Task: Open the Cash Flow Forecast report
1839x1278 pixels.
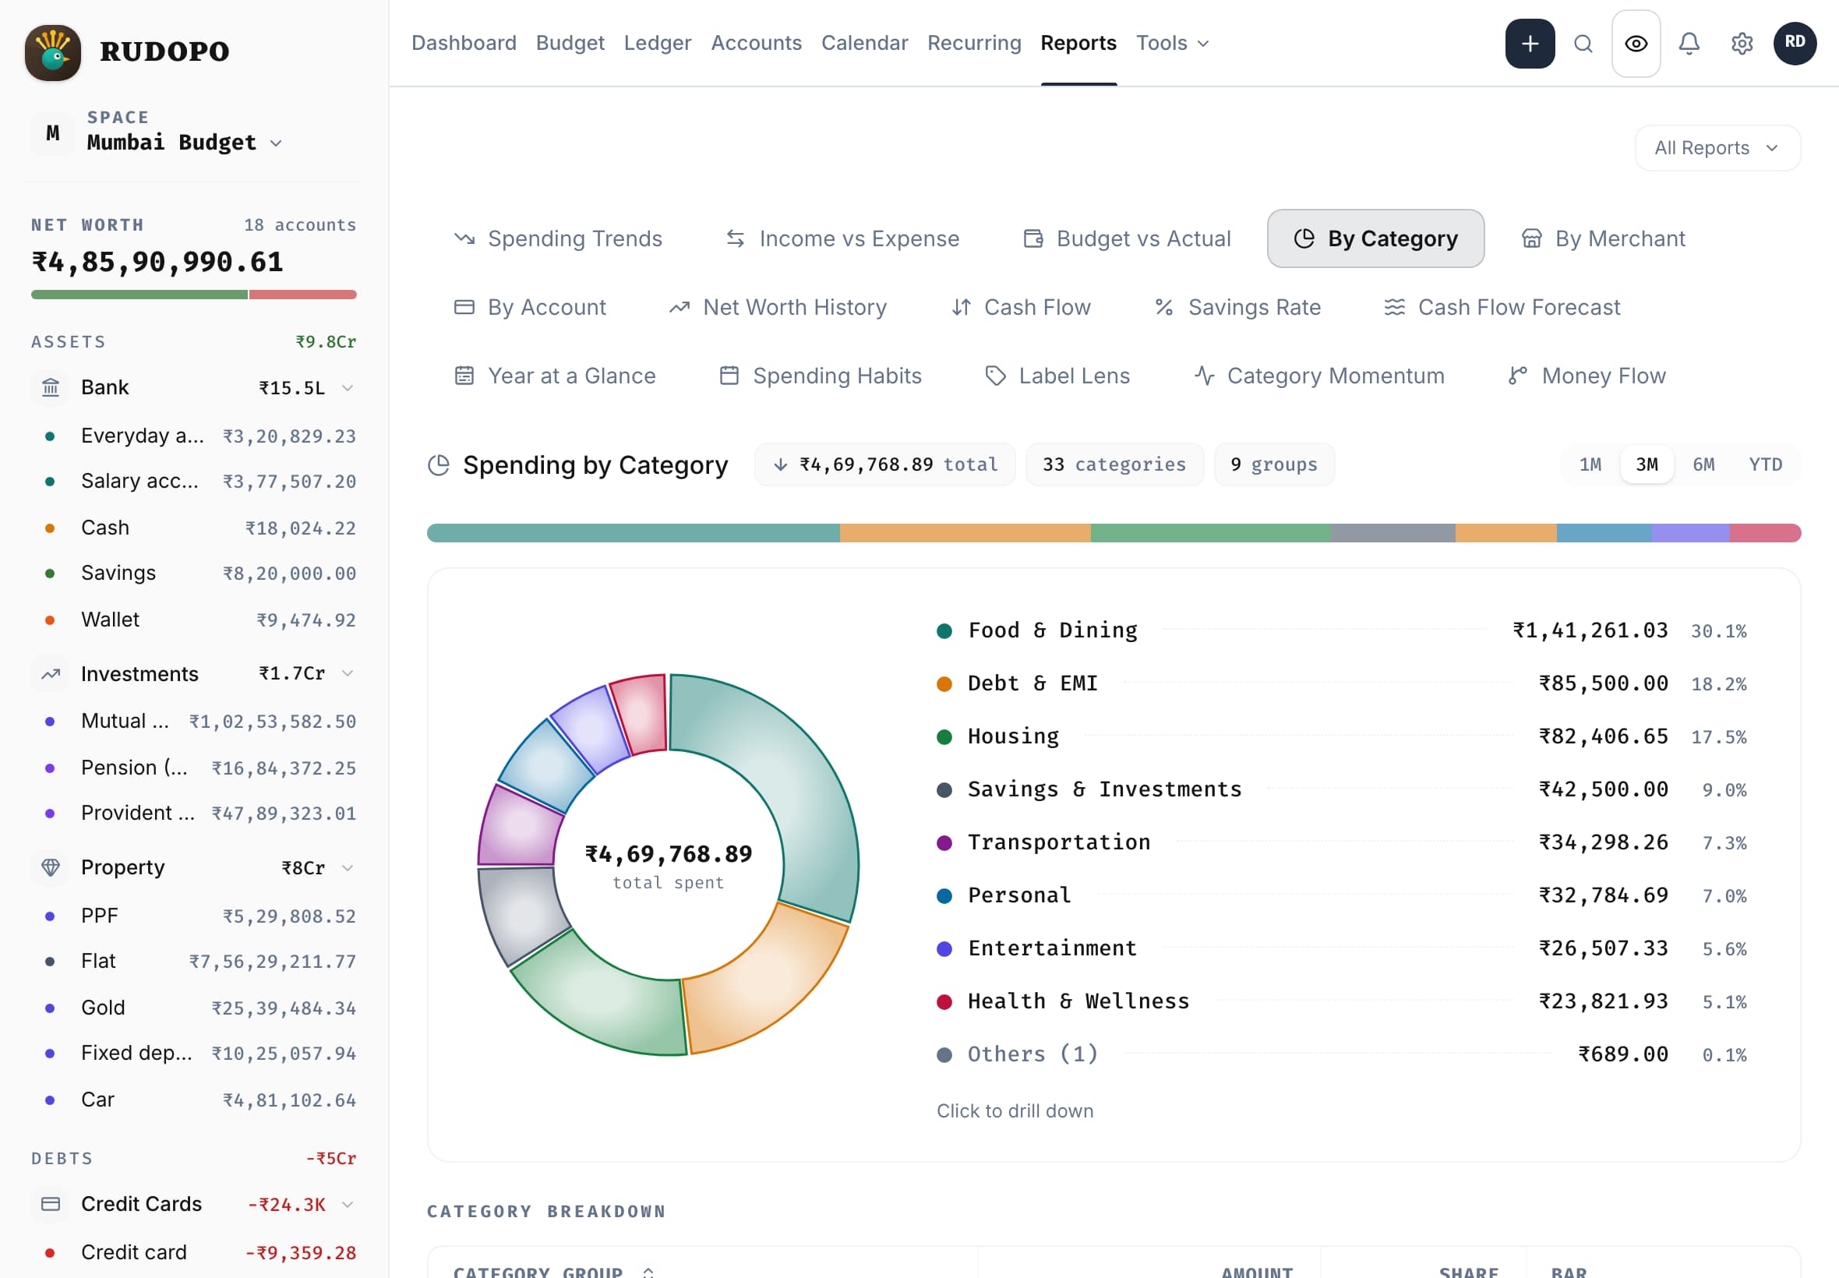Action: tap(1502, 308)
